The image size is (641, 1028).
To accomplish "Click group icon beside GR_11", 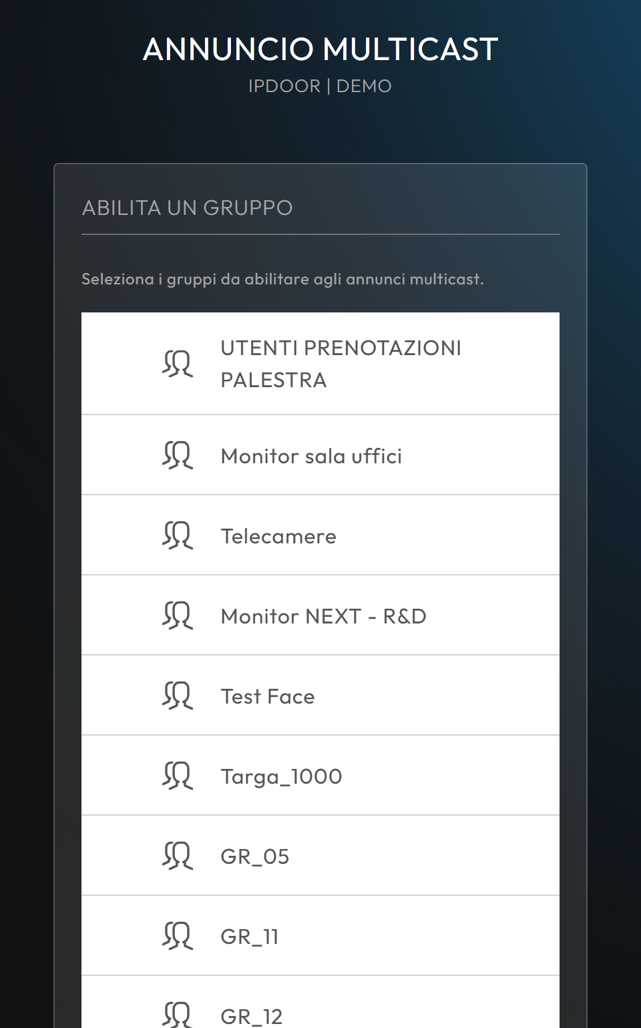I will (178, 936).
